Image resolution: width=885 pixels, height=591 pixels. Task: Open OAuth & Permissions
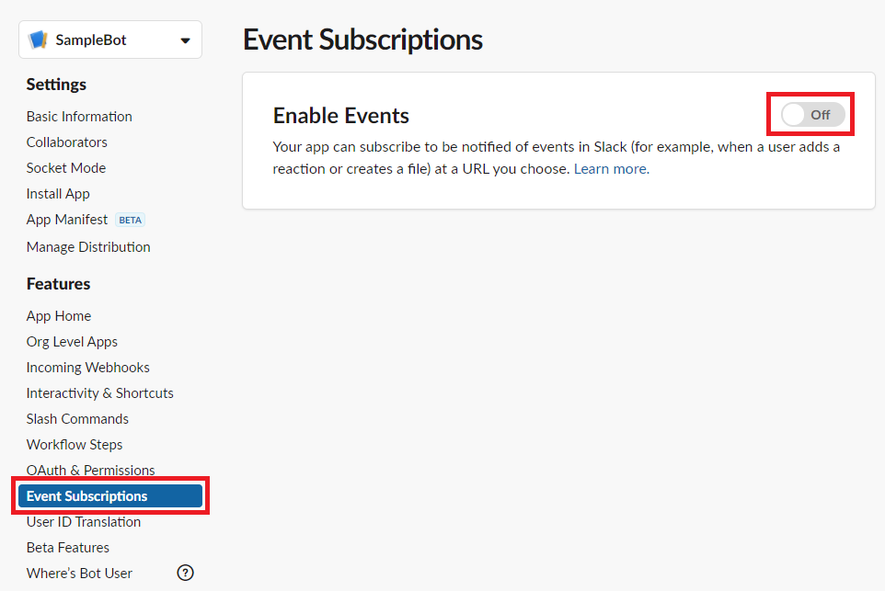click(x=90, y=470)
